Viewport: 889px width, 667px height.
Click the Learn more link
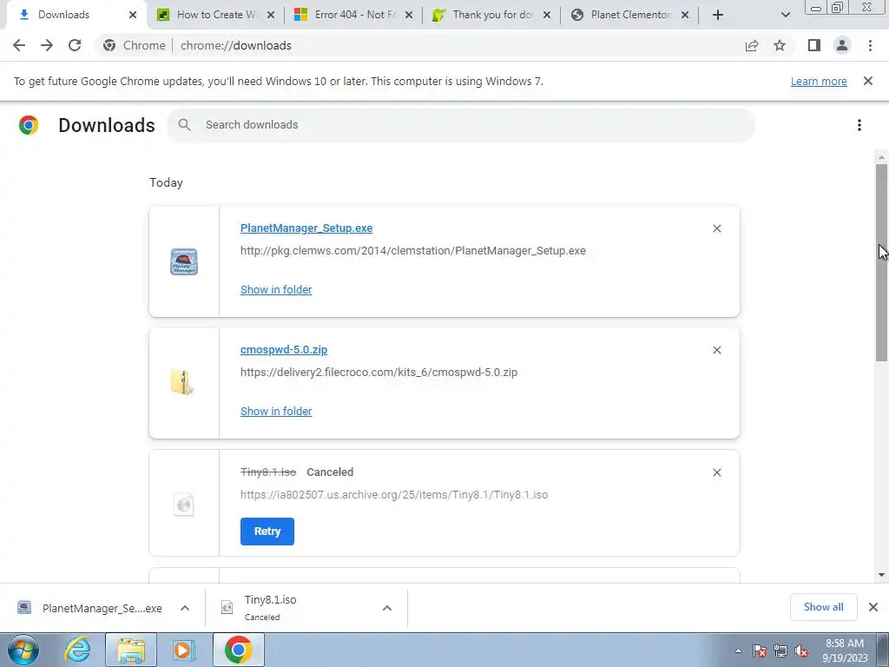pos(819,81)
